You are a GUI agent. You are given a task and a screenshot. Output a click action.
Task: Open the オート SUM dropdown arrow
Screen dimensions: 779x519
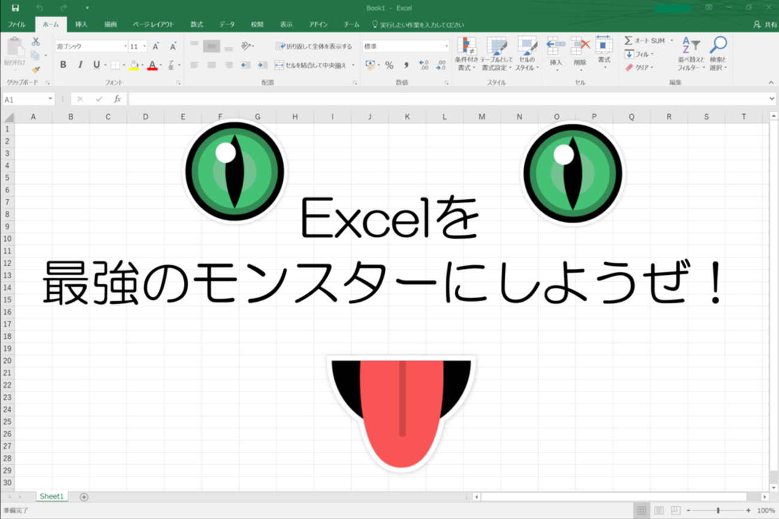[x=672, y=41]
